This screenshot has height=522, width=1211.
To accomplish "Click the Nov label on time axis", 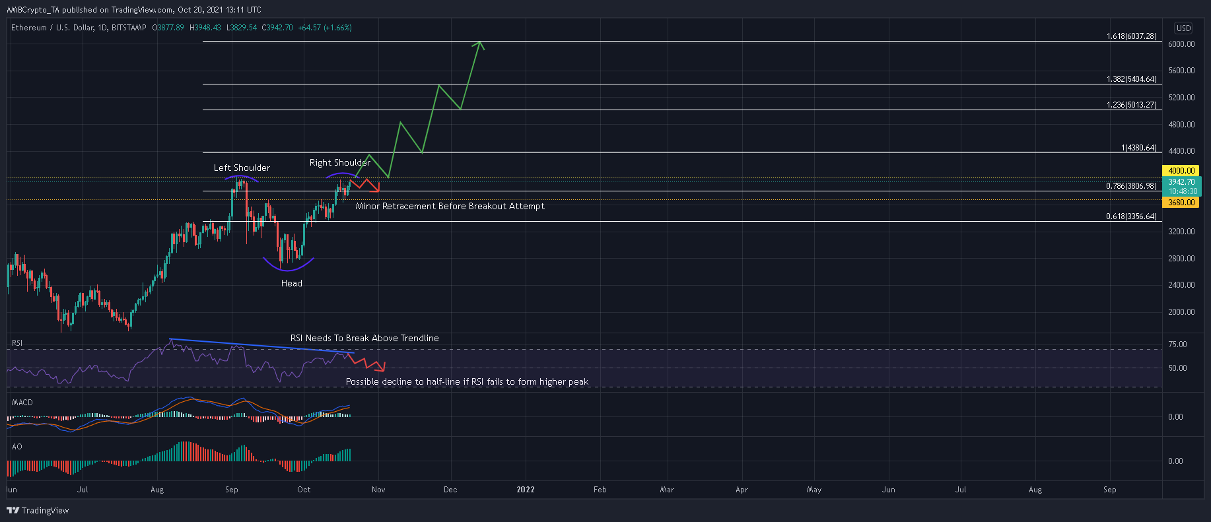I will (x=378, y=490).
